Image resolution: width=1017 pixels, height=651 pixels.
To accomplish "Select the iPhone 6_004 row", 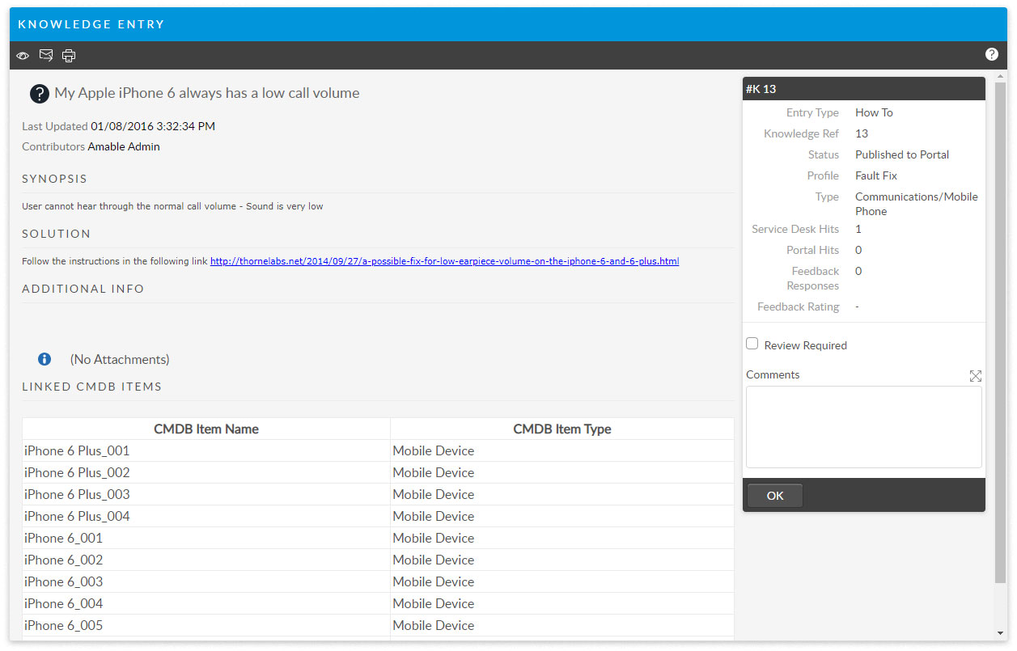I will 378,603.
